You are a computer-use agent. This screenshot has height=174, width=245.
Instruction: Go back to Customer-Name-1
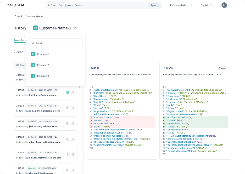click(x=29, y=16)
